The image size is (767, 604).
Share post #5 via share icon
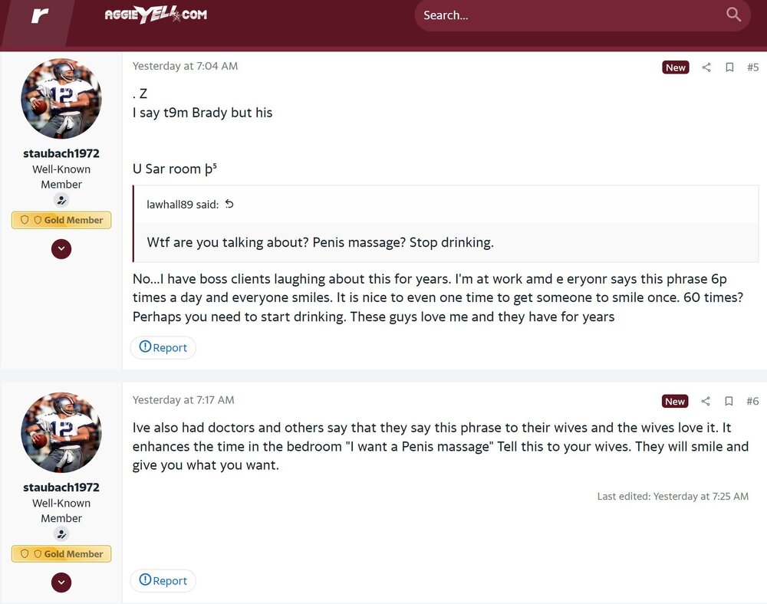pos(706,67)
